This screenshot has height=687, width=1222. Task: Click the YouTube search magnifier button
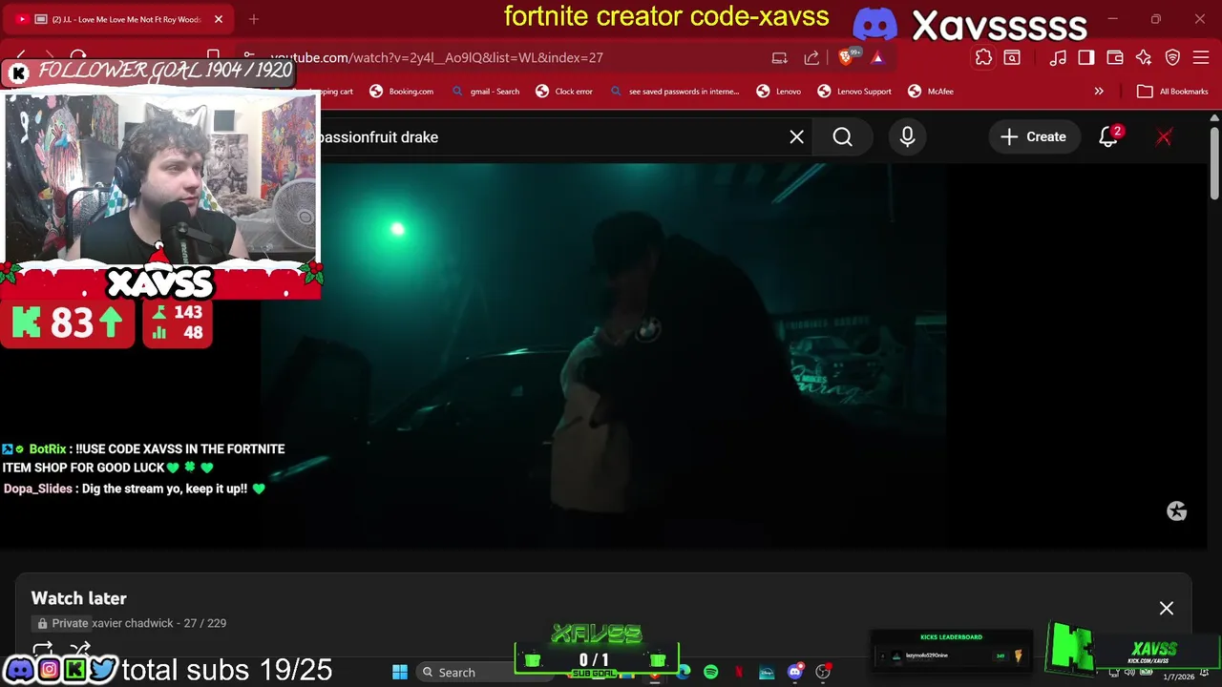(842, 136)
